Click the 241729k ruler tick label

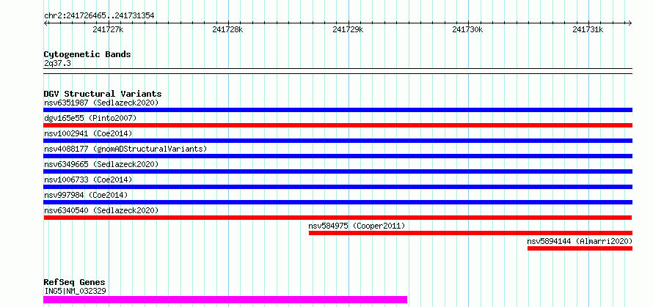[x=349, y=29]
